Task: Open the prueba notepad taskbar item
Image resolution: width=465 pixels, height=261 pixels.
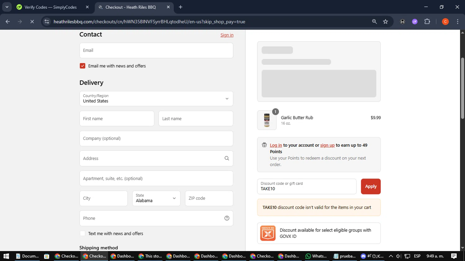Action: (x=344, y=256)
